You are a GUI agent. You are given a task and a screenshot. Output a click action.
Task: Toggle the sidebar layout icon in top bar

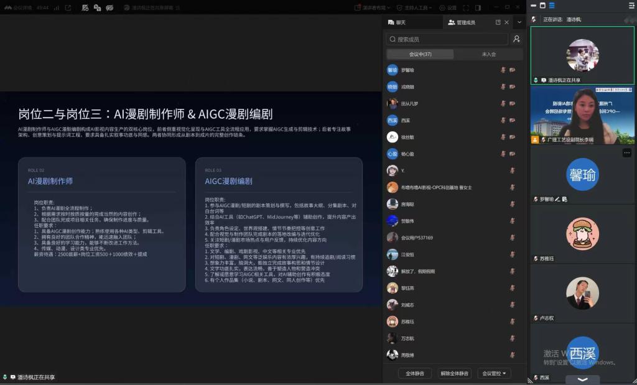tap(478, 7)
